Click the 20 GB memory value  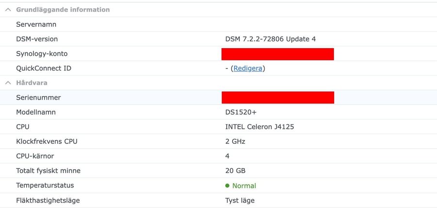click(x=235, y=171)
